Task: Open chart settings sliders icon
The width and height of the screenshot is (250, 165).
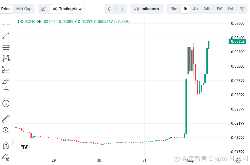Action: click(x=242, y=9)
